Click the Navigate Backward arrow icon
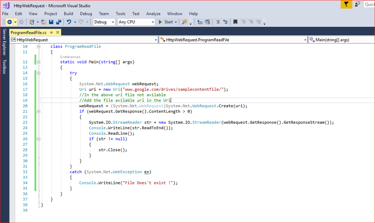The image size is (375, 223). [9, 22]
